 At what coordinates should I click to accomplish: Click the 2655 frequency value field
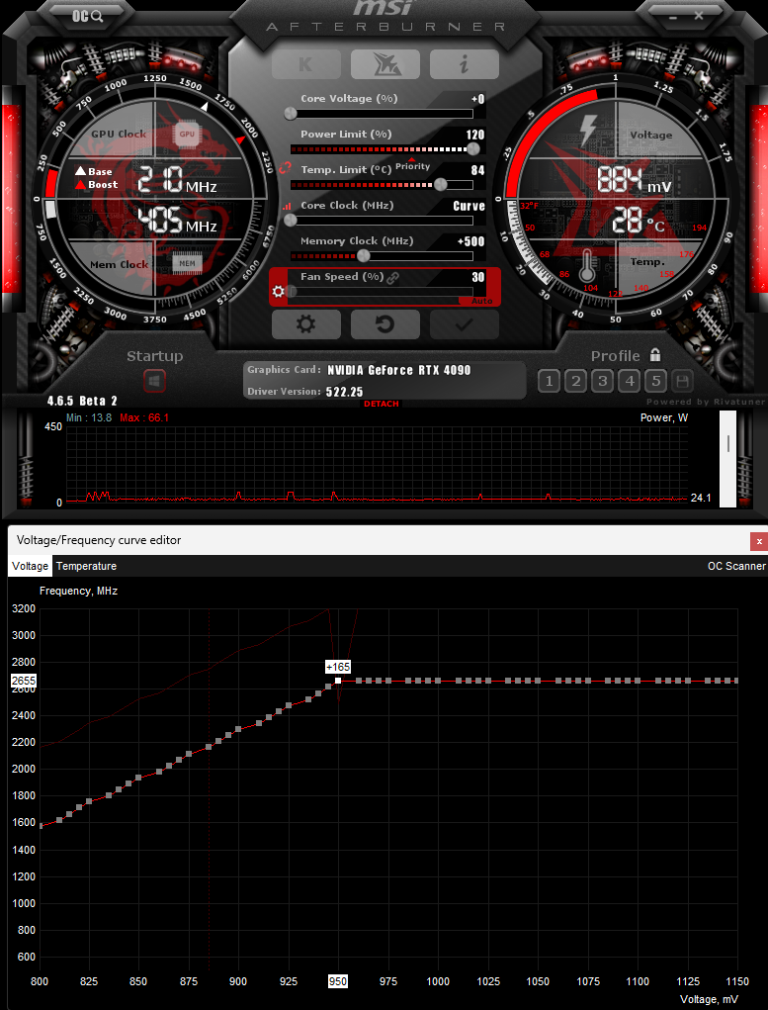point(24,681)
